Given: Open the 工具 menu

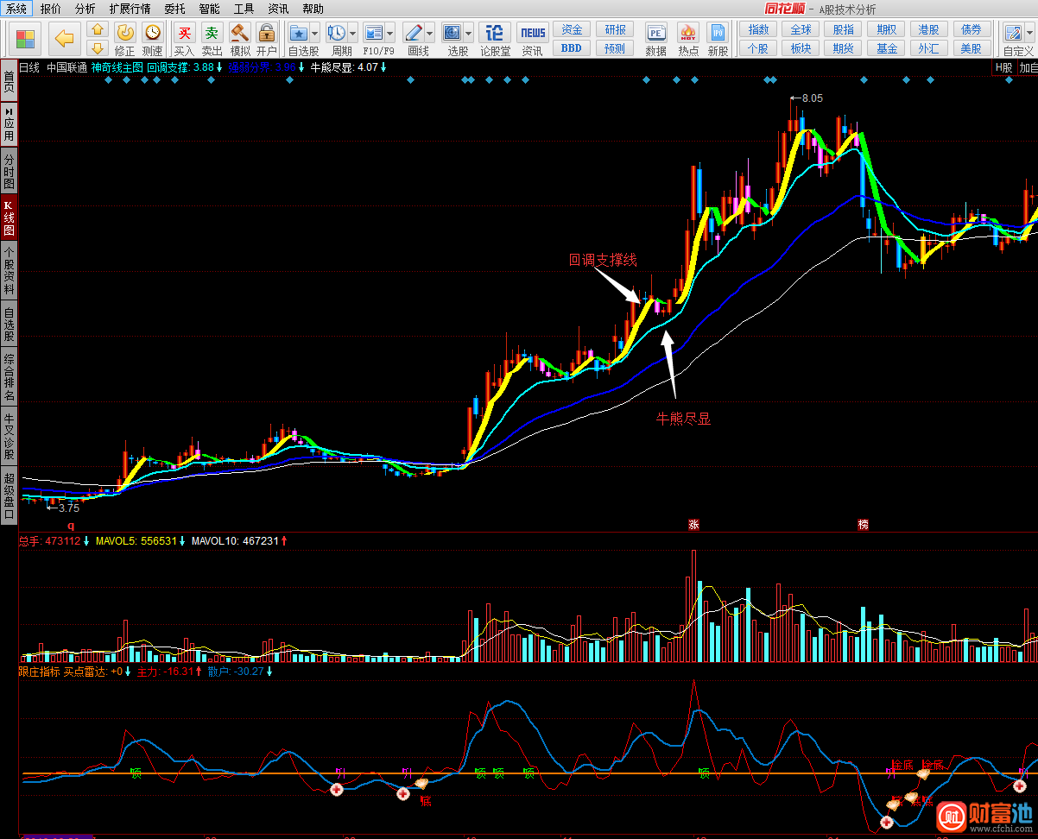Looking at the screenshot, I should click(244, 9).
